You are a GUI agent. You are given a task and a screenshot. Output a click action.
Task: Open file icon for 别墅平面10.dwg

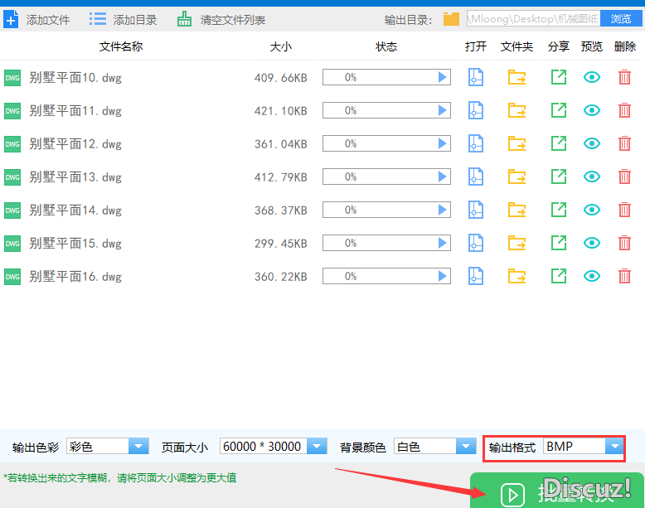tap(475, 77)
